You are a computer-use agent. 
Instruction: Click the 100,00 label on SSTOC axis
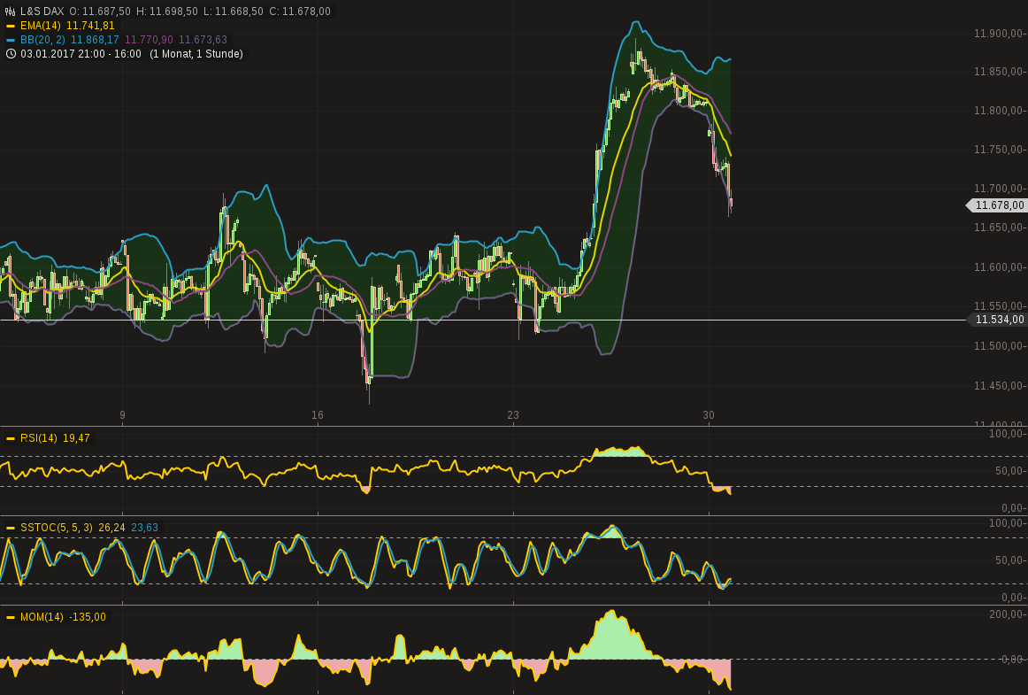click(1007, 523)
